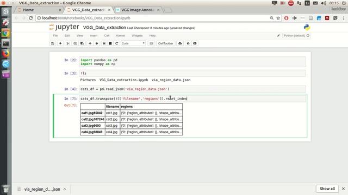Image resolution: width=348 pixels, height=195 pixels.
Task: Click the Python logo at top right
Action: pos(307,27)
